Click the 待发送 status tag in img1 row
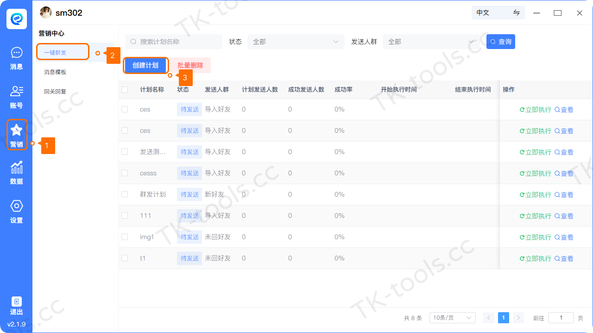Screen dimensions: 593x333 point(189,237)
